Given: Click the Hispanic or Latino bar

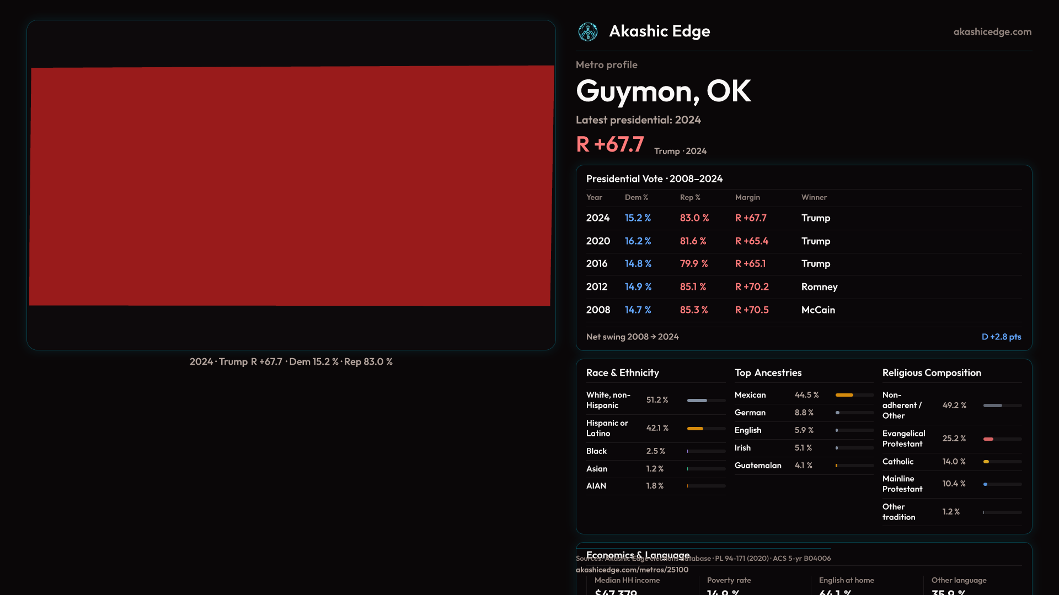Looking at the screenshot, I should click(705, 429).
